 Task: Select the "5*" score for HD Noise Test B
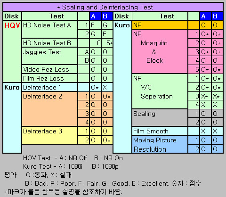coord(109,43)
